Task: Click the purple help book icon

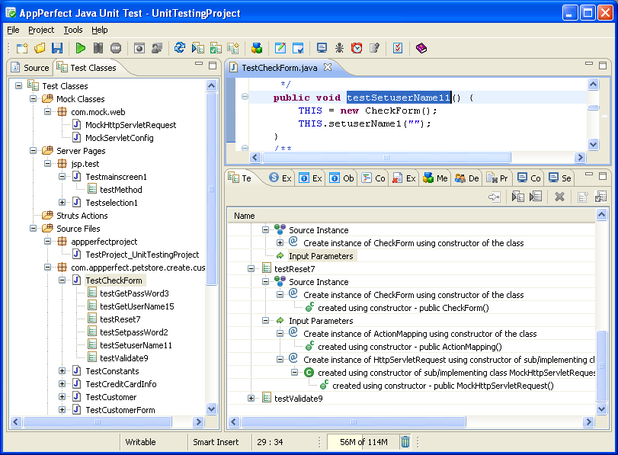Action: coord(421,49)
